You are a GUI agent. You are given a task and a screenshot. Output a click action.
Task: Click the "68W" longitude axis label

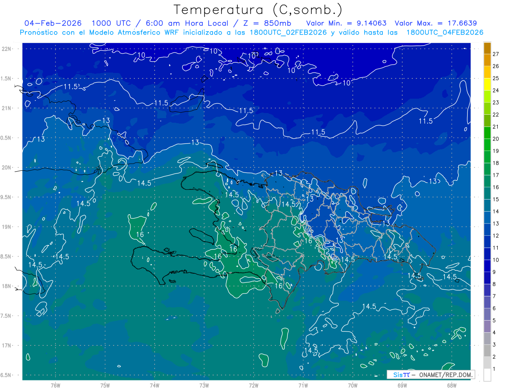click(452, 385)
